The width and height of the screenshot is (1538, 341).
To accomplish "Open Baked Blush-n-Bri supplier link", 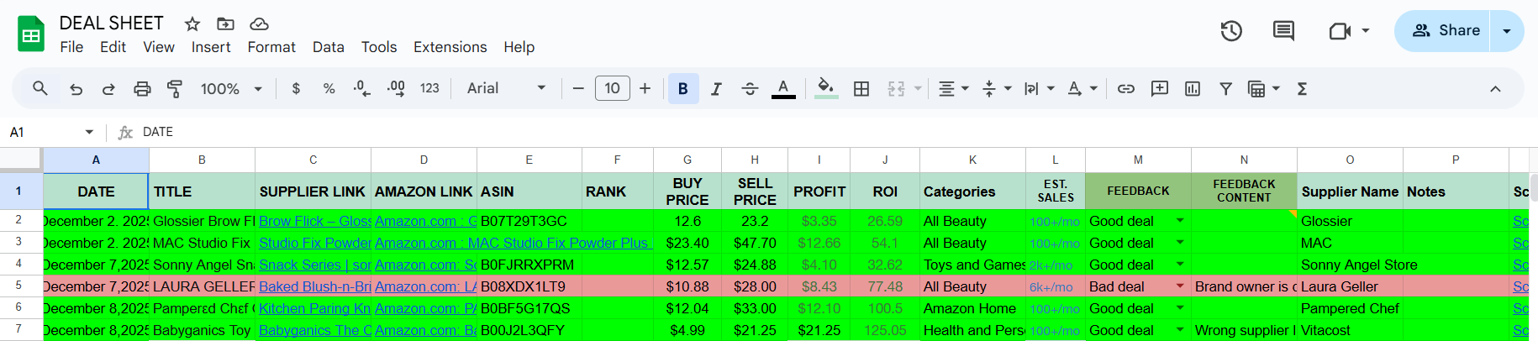I will click(315, 286).
